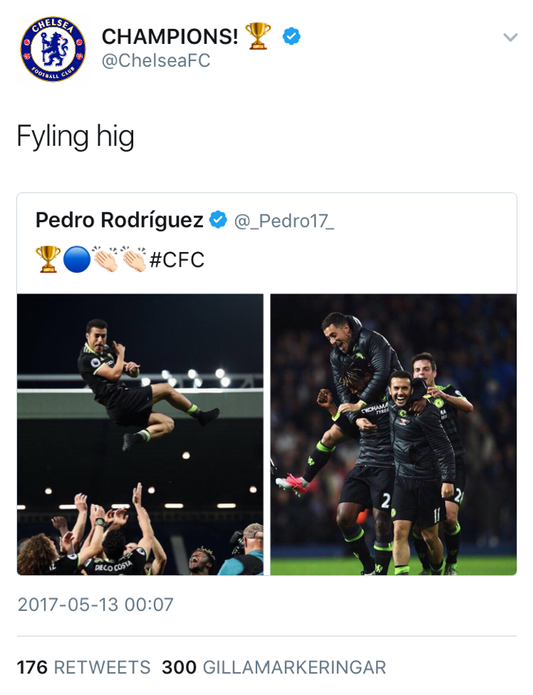
Task: Open the tweet options chevron menu
Action: click(510, 37)
